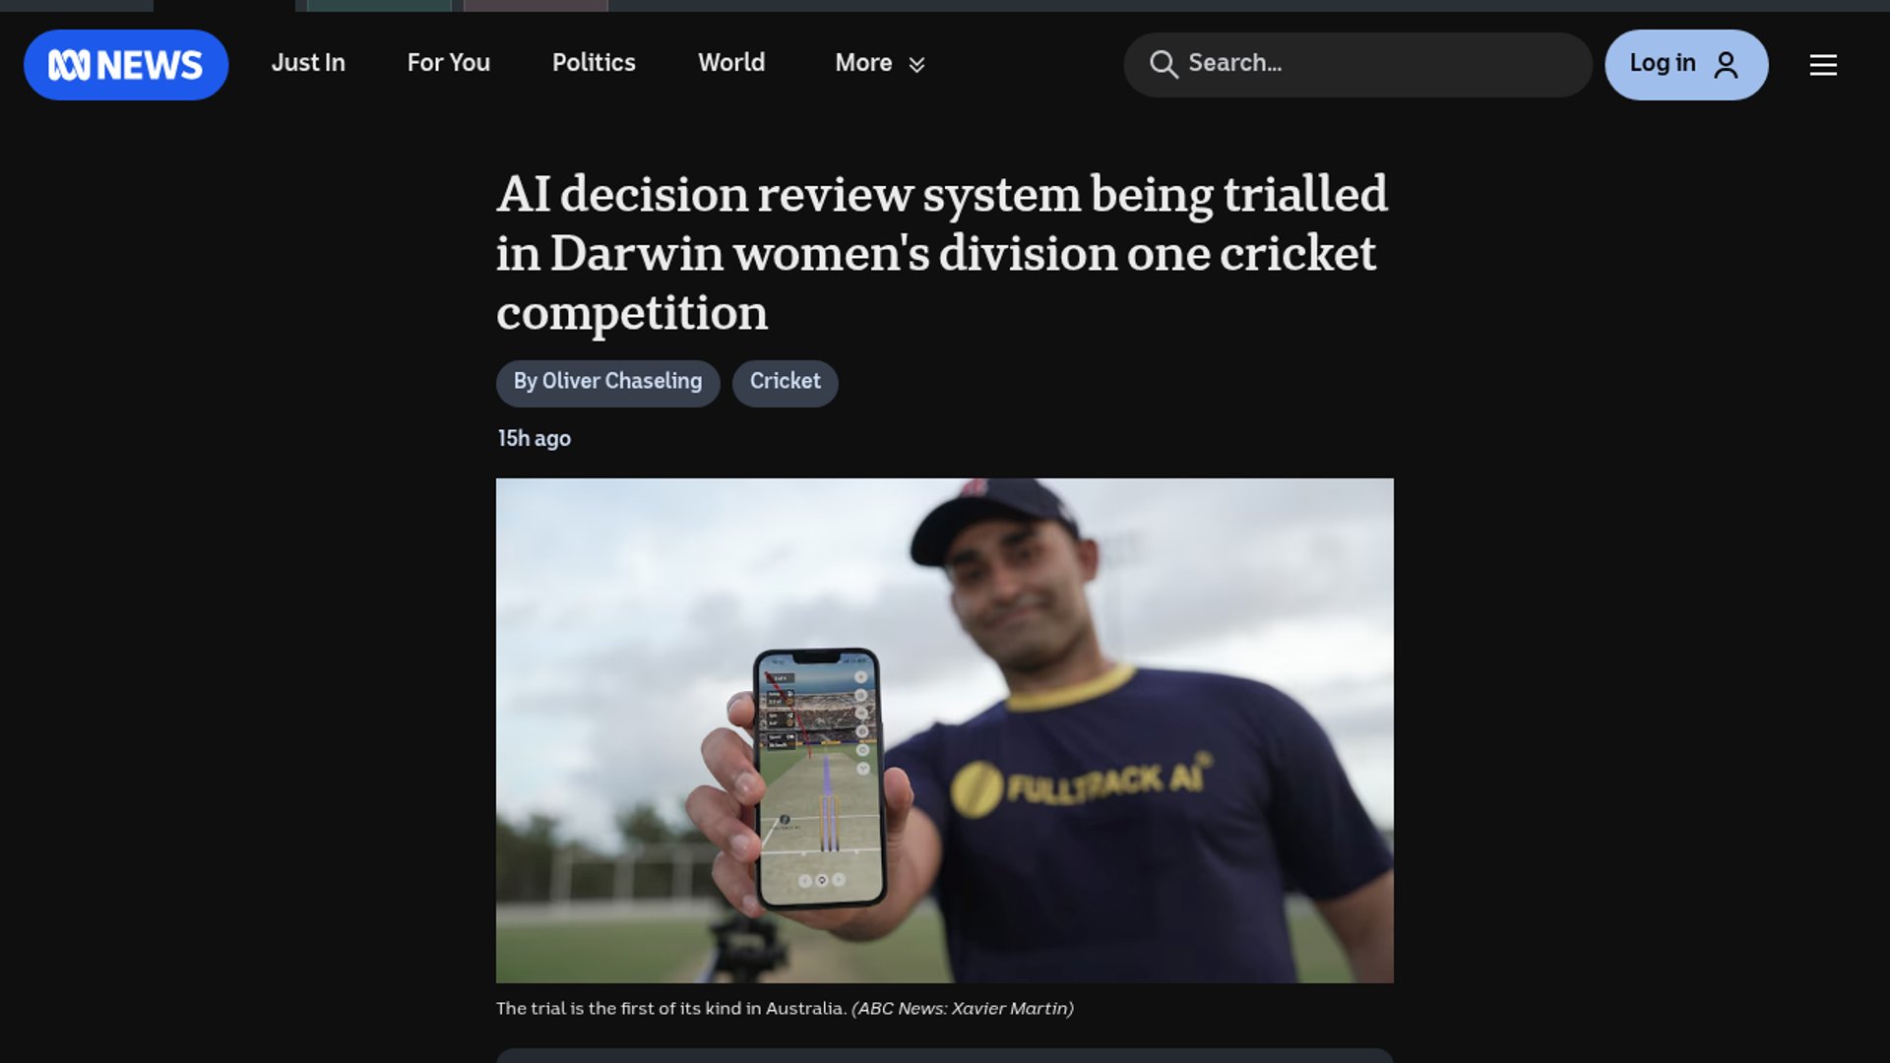Open the More navigation menu
The width and height of the screenshot is (1890, 1063).
(x=880, y=63)
